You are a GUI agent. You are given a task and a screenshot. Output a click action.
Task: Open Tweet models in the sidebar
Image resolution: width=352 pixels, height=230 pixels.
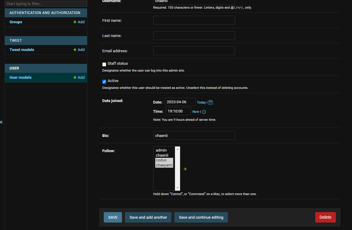22,50
